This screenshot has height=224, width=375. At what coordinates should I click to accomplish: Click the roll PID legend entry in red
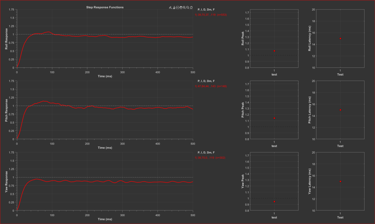210,15
